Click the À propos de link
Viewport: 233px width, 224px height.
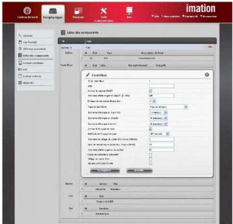point(190,16)
